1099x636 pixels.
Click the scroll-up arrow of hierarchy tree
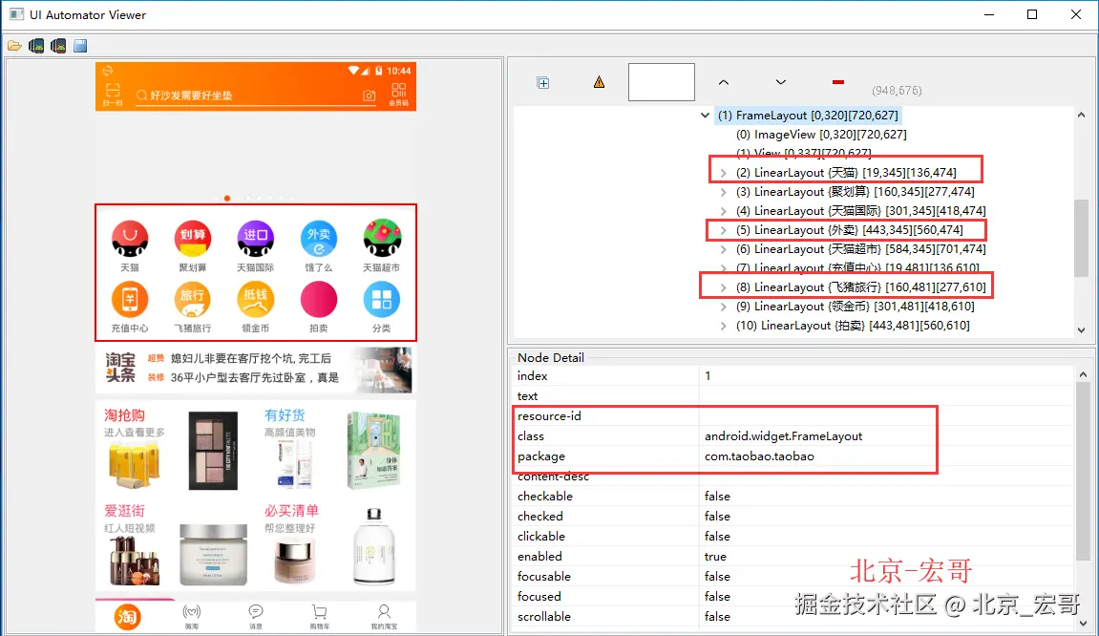click(1082, 115)
